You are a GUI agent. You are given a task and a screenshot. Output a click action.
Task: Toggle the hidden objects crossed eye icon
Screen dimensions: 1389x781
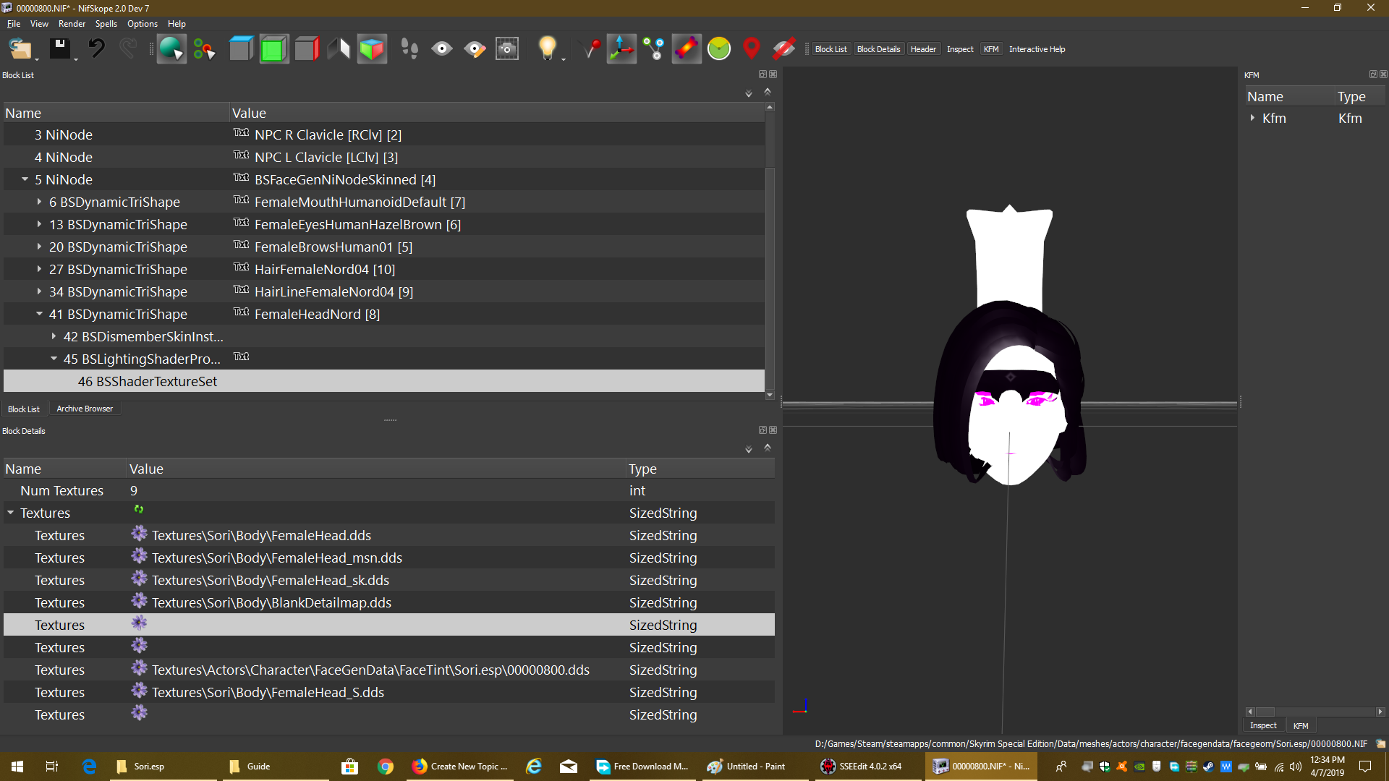[x=784, y=49]
